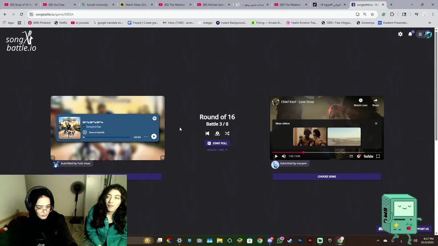Click the reload icon on left song card
This screenshot has height=246, width=438.
click(x=53, y=158)
